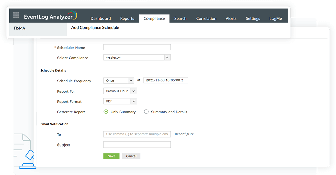This screenshot has height=175, width=336.
Task: Select FISMA in the left sidebar
Action: tap(19, 28)
